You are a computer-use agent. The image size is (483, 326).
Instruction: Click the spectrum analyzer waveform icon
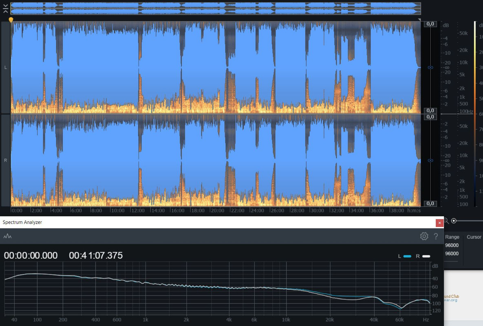point(7,236)
